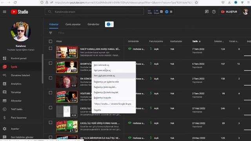Toggle visibility eye of RAKİP KANALLARA video
Screen dimensions: 251x141
pyautogui.click(x=130, y=49)
